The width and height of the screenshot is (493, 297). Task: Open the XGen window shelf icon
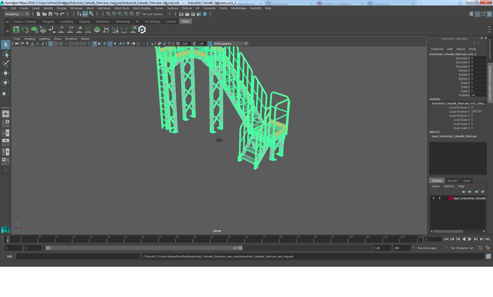coord(16,30)
